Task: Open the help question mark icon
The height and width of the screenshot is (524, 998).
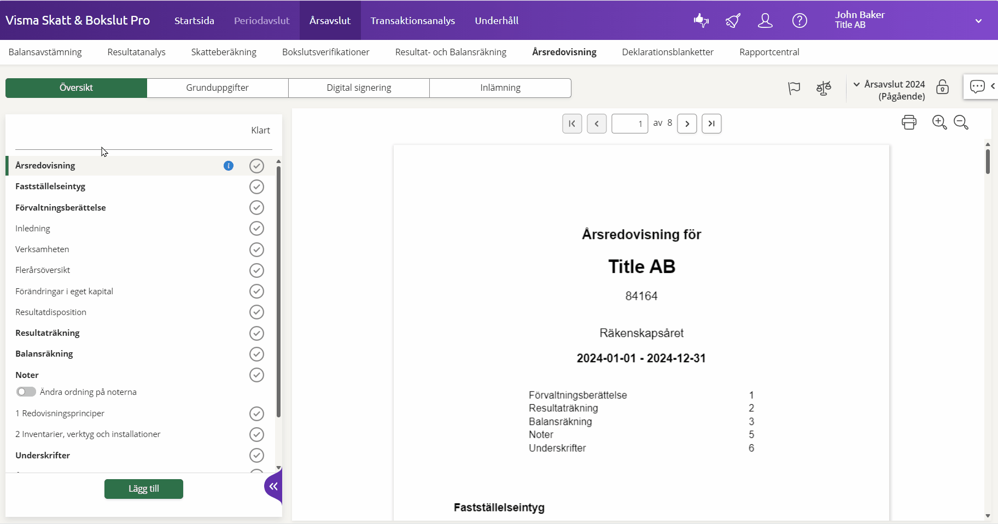Action: 799,21
